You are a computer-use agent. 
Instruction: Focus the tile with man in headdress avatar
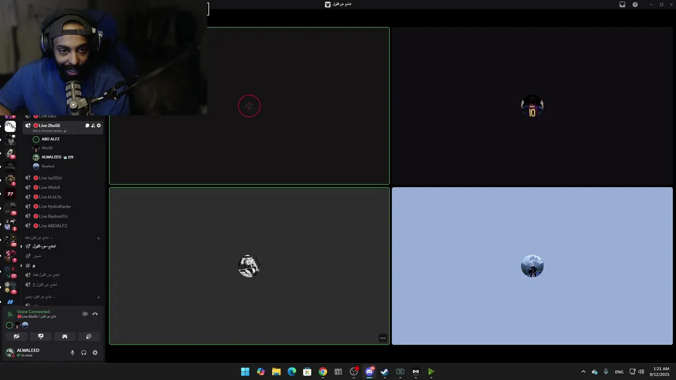[249, 266]
